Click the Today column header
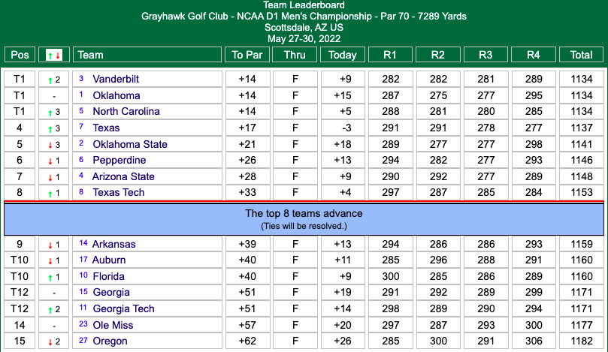Image resolution: width=608 pixels, height=352 pixels. pos(343,55)
